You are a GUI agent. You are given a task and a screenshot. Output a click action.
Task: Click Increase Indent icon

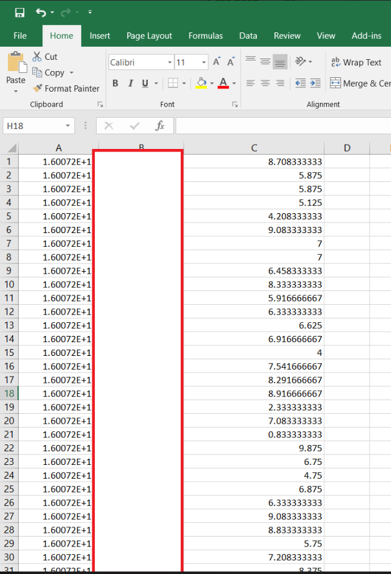[x=315, y=83]
